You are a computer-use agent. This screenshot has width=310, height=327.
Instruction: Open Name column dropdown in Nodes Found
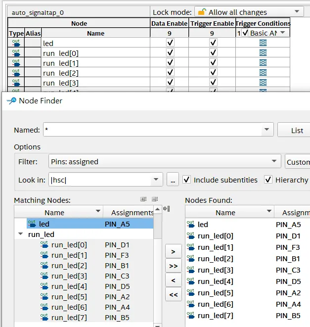pos(269,211)
